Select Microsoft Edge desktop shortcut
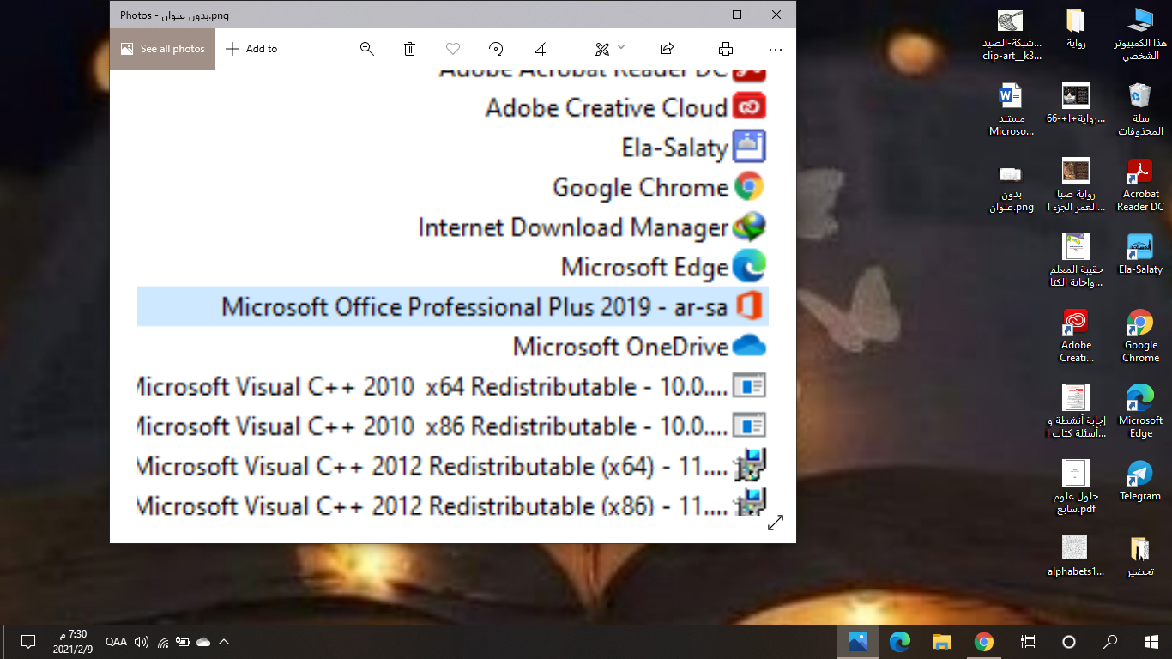1172x659 pixels. (x=1140, y=412)
